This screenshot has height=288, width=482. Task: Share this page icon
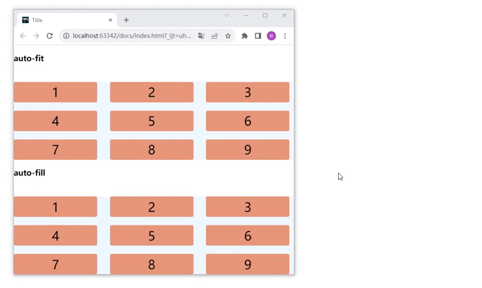pos(214,36)
